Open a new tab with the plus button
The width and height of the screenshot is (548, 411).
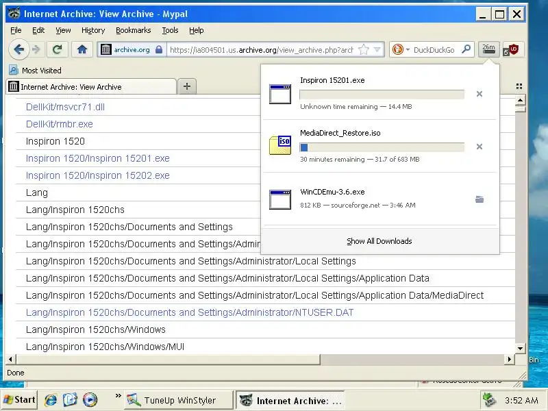pos(187,86)
